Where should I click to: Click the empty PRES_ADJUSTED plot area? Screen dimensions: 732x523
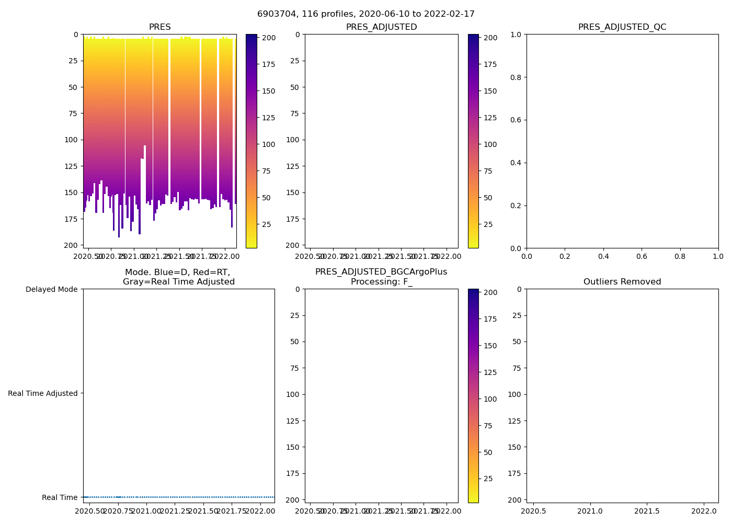381,141
